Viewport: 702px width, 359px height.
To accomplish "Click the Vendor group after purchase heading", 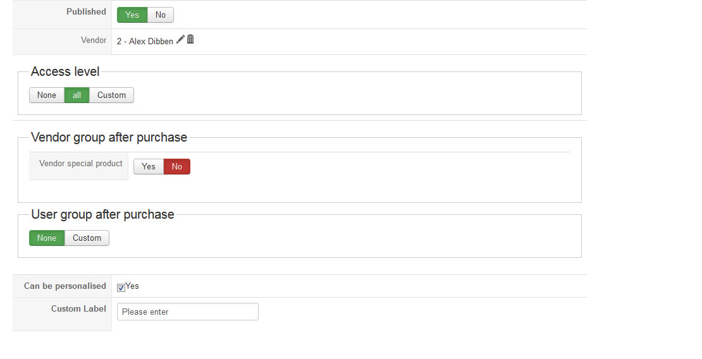I will click(109, 137).
